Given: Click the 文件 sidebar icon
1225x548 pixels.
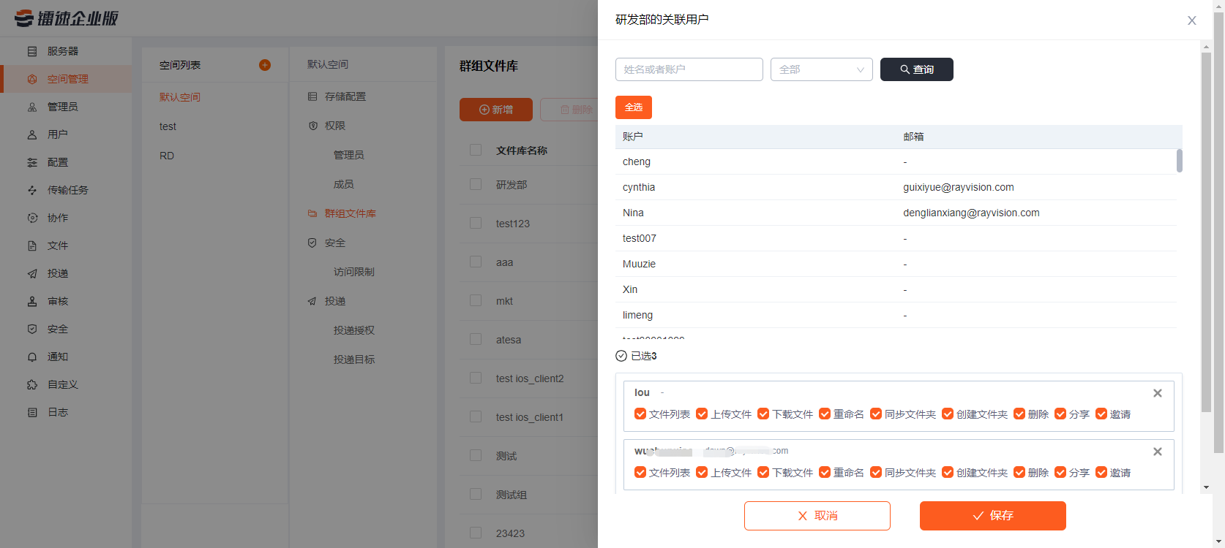Looking at the screenshot, I should point(32,246).
